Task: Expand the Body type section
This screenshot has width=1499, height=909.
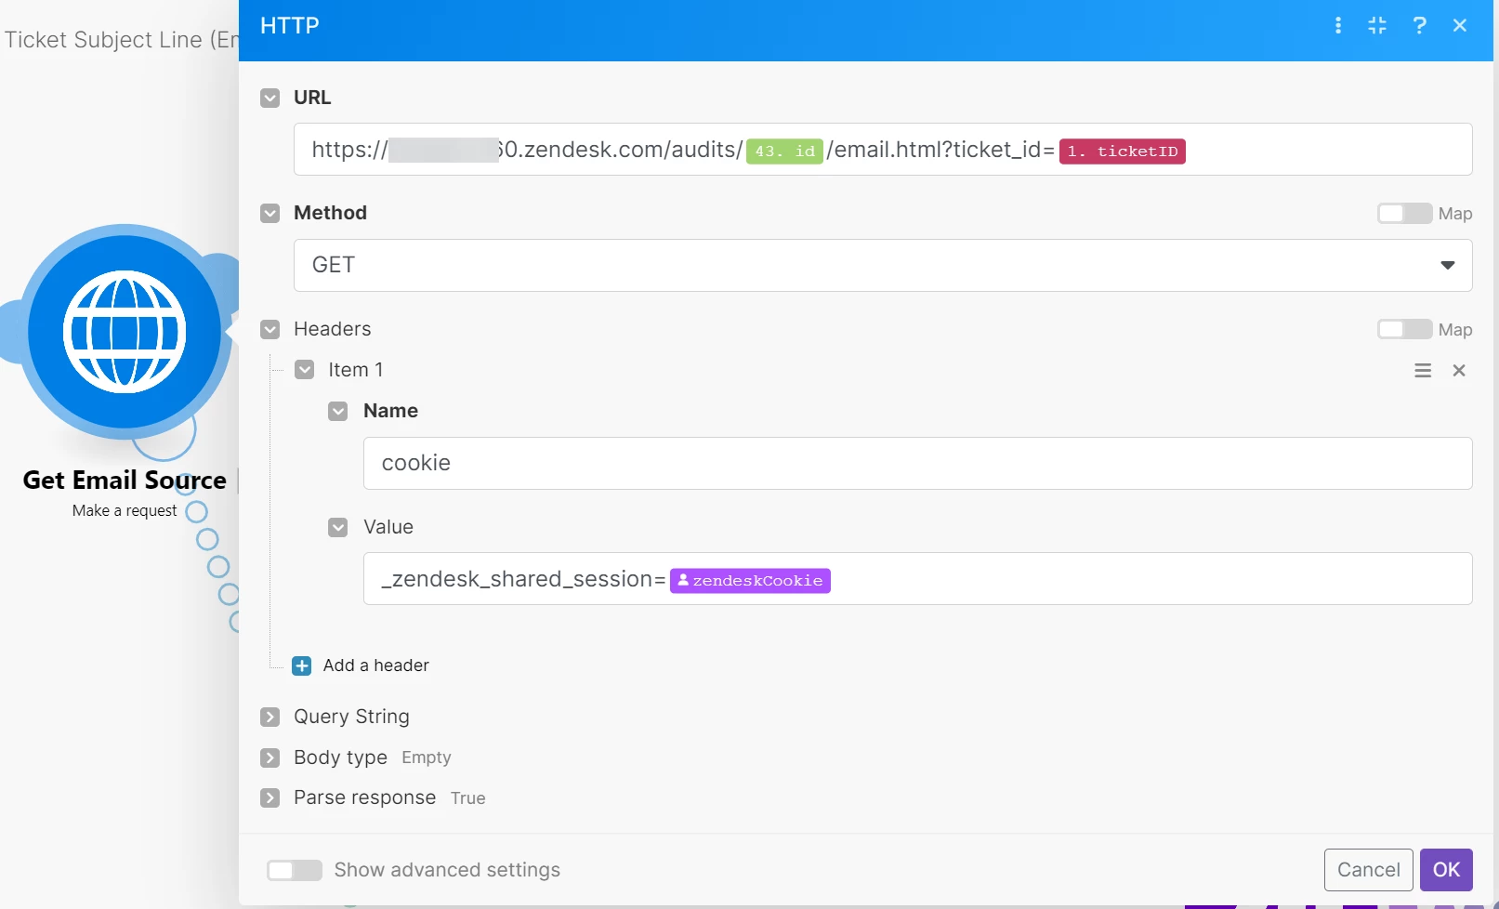Action: point(270,757)
